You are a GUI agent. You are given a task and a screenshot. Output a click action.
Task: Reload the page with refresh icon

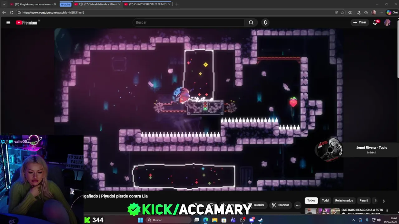coord(12,12)
